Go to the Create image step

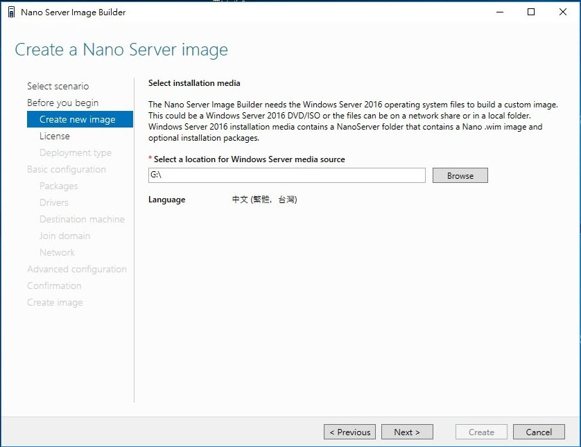pos(55,303)
